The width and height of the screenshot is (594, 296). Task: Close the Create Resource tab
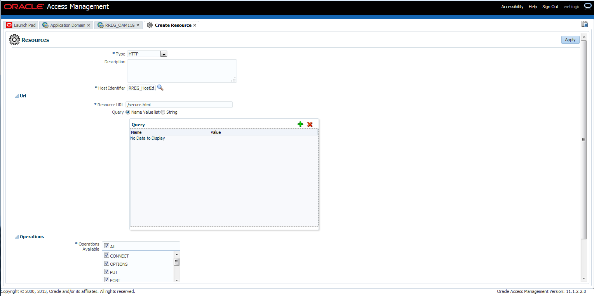point(195,25)
